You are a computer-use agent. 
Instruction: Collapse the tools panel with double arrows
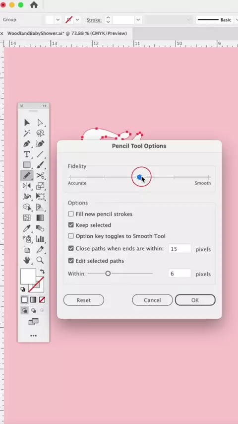coord(45,106)
